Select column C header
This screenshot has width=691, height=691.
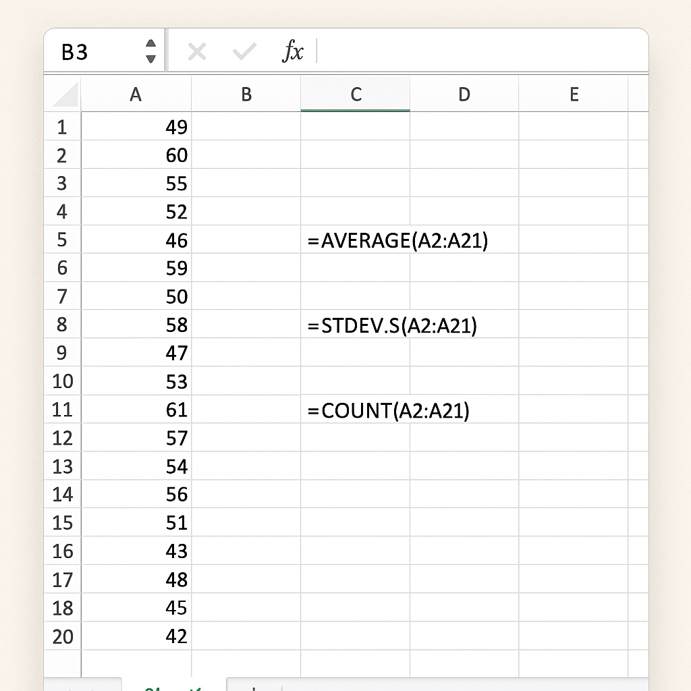pyautogui.click(x=356, y=94)
